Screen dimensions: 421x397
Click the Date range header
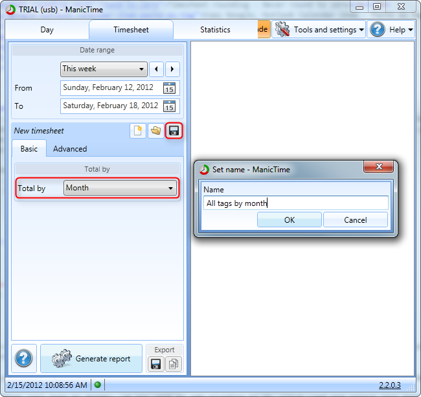pyautogui.click(x=97, y=51)
